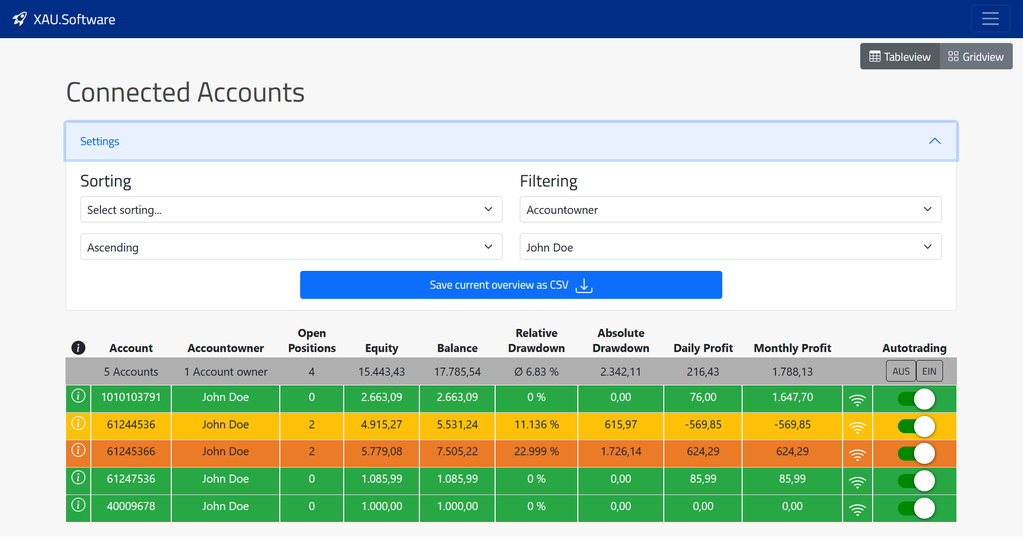
Task: Click account number 1010103791
Action: click(131, 397)
